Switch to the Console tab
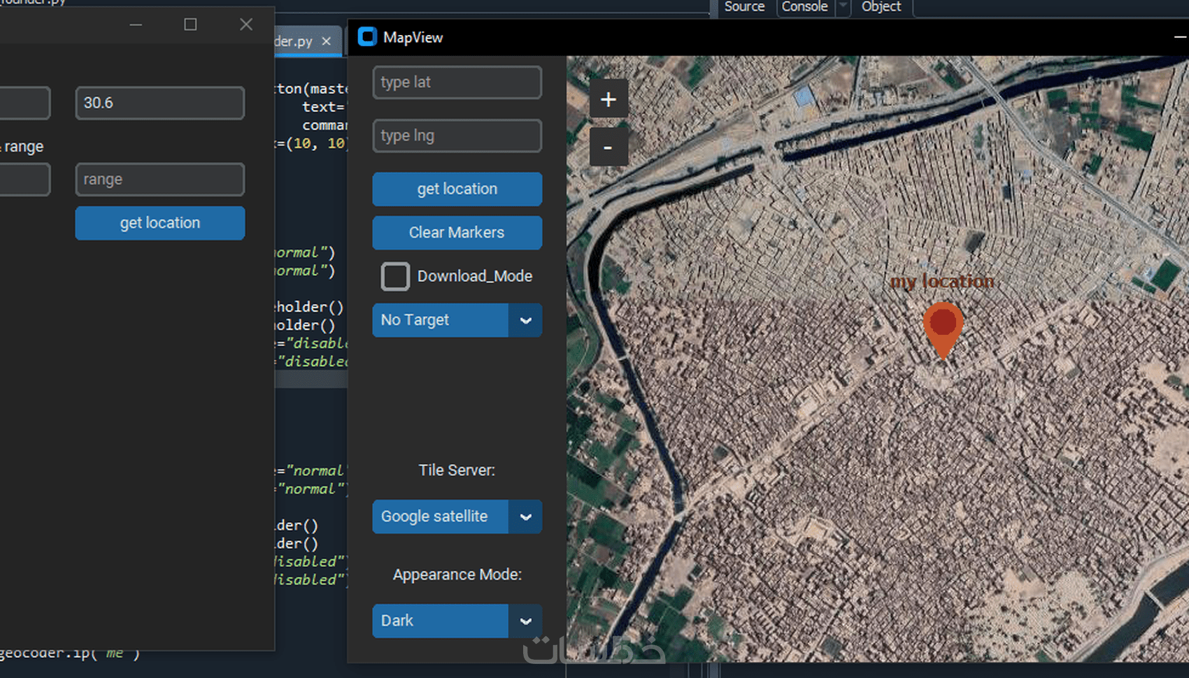The image size is (1189, 678). pyautogui.click(x=804, y=7)
